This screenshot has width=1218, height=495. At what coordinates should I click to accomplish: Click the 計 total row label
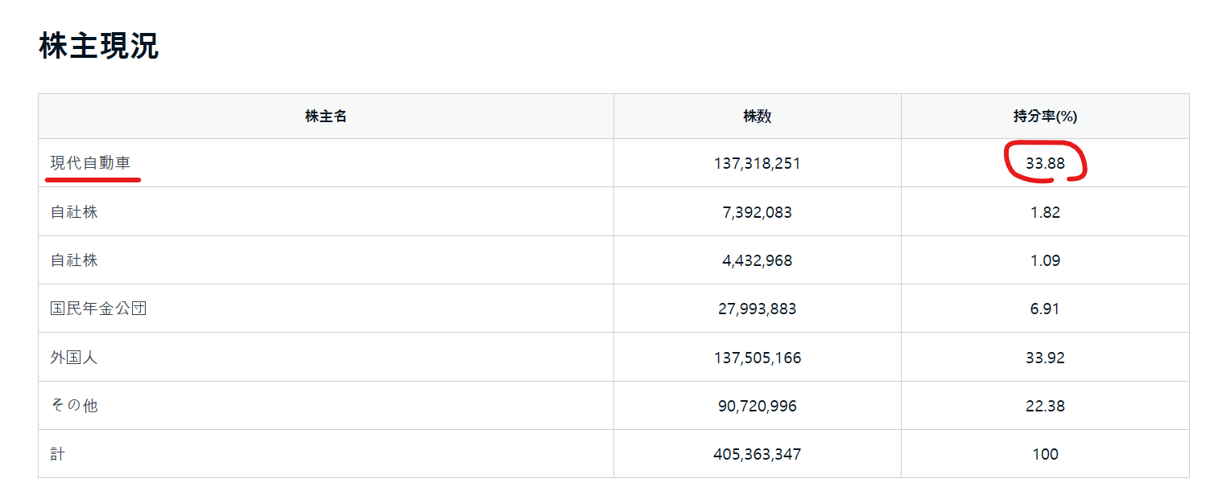pyautogui.click(x=58, y=454)
